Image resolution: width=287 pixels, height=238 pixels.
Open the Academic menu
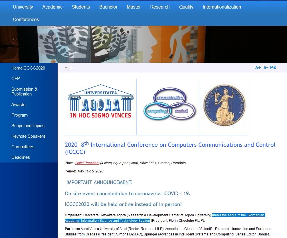[52, 7]
